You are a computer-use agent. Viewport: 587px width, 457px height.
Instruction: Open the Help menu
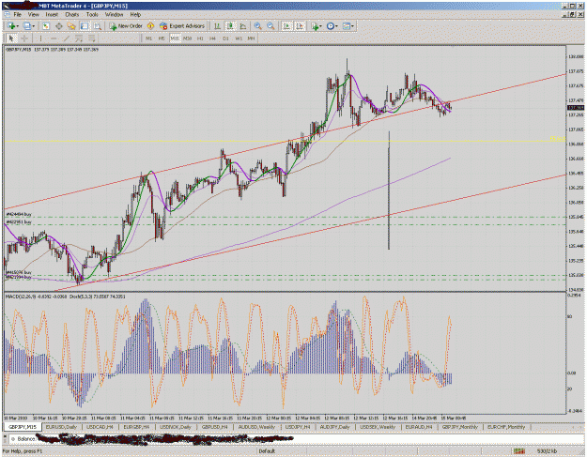click(x=135, y=15)
